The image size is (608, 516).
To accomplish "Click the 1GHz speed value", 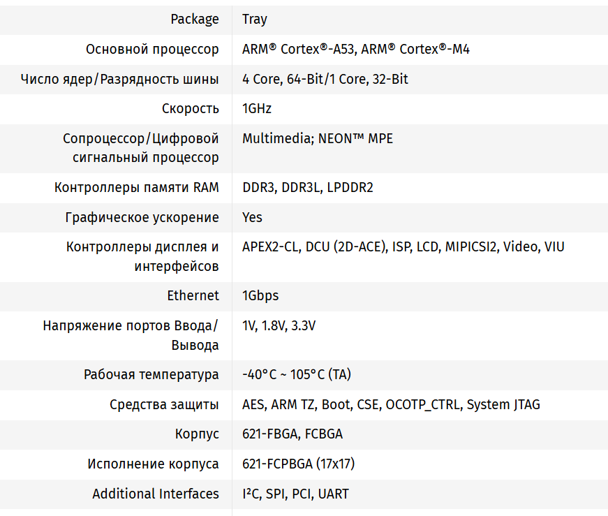I will 257,109.
